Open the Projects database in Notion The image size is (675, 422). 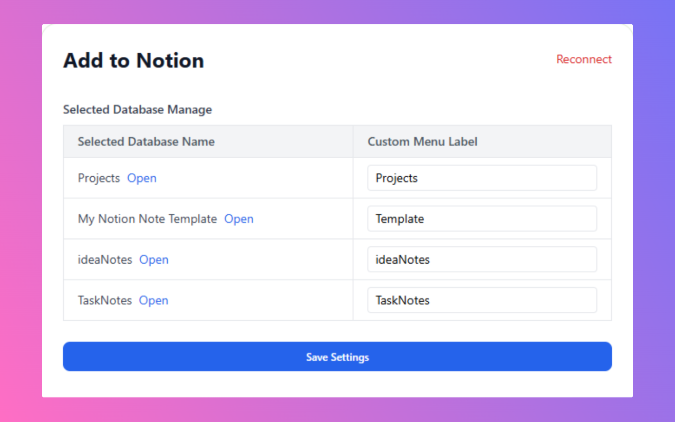(141, 178)
